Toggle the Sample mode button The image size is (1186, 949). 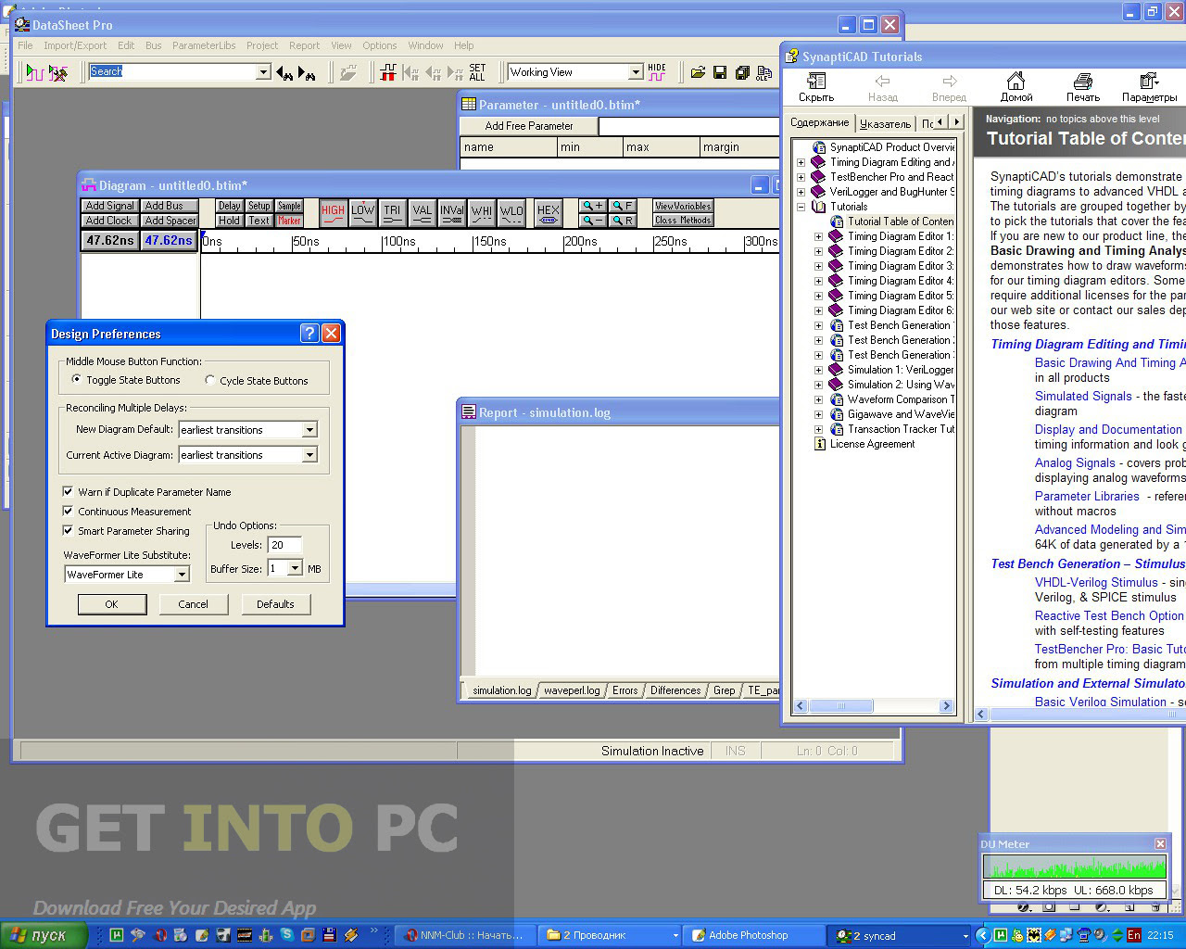point(289,206)
